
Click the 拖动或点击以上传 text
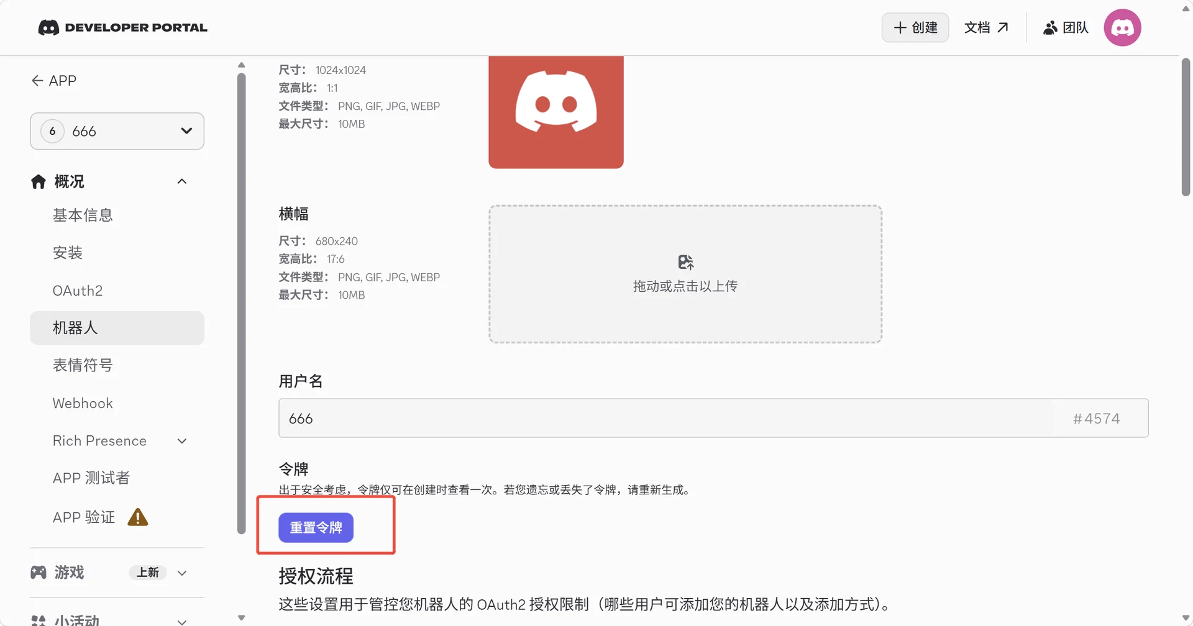coord(685,286)
